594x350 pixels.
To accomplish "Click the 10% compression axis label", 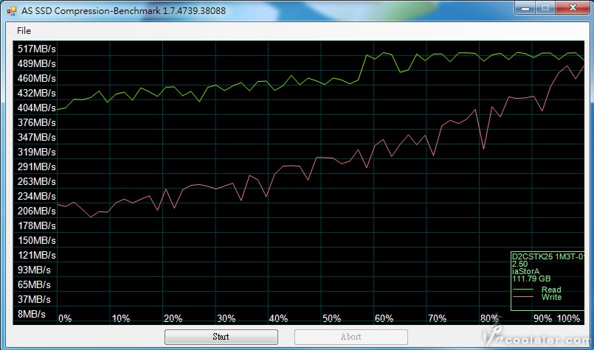I will tap(121, 318).
